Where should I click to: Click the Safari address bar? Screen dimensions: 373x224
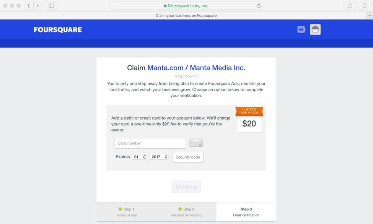click(186, 6)
